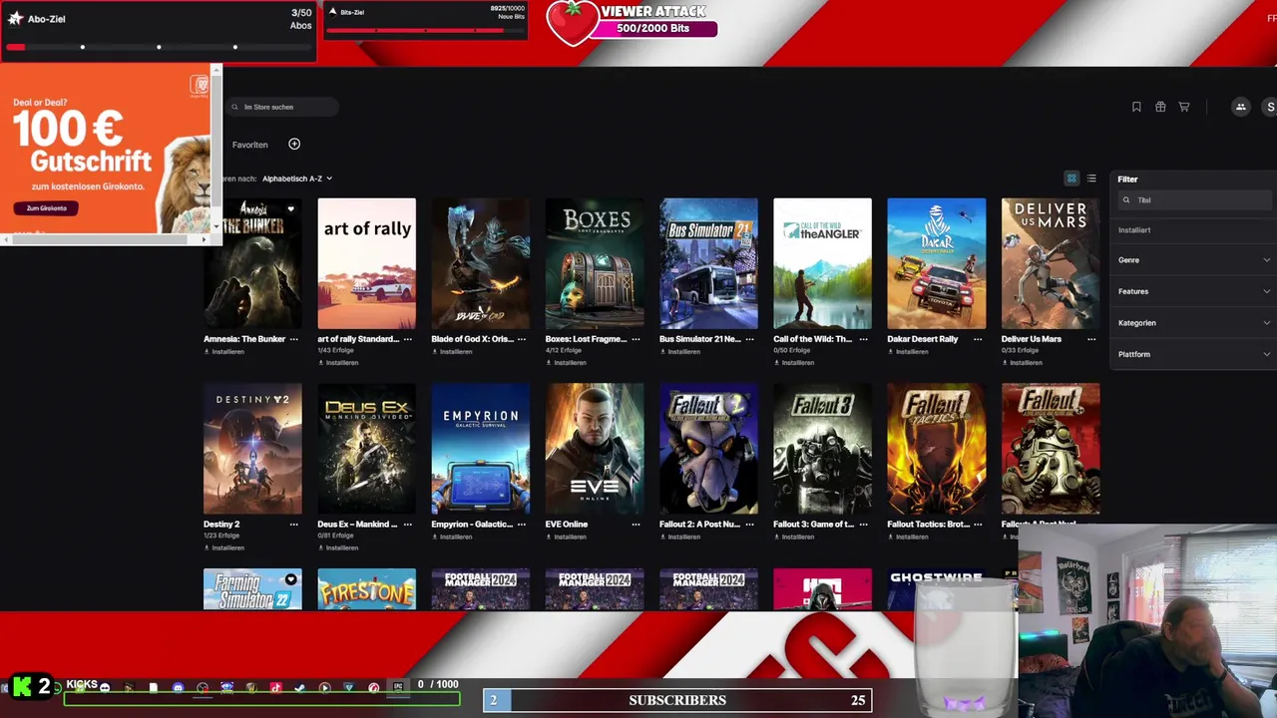Image resolution: width=1277 pixels, height=718 pixels.
Task: Expand the Plattform filter section
Action: coord(1194,354)
